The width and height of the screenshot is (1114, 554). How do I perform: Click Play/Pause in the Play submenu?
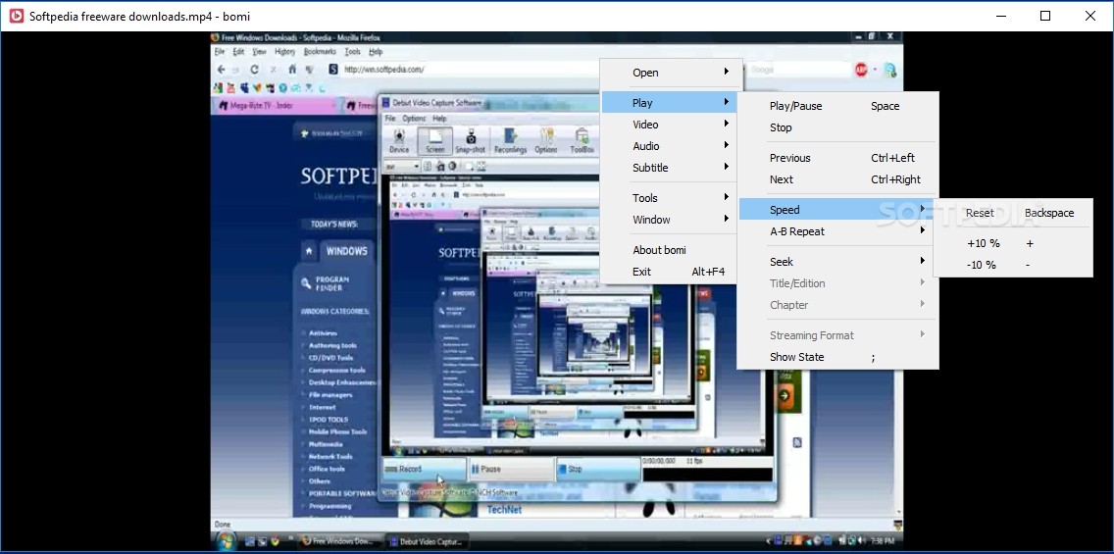pyautogui.click(x=837, y=106)
